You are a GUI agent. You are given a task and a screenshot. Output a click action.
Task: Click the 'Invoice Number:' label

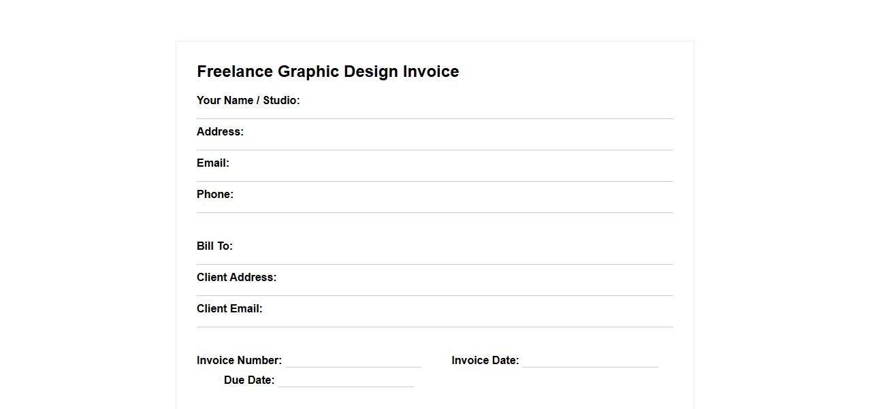[x=239, y=360]
